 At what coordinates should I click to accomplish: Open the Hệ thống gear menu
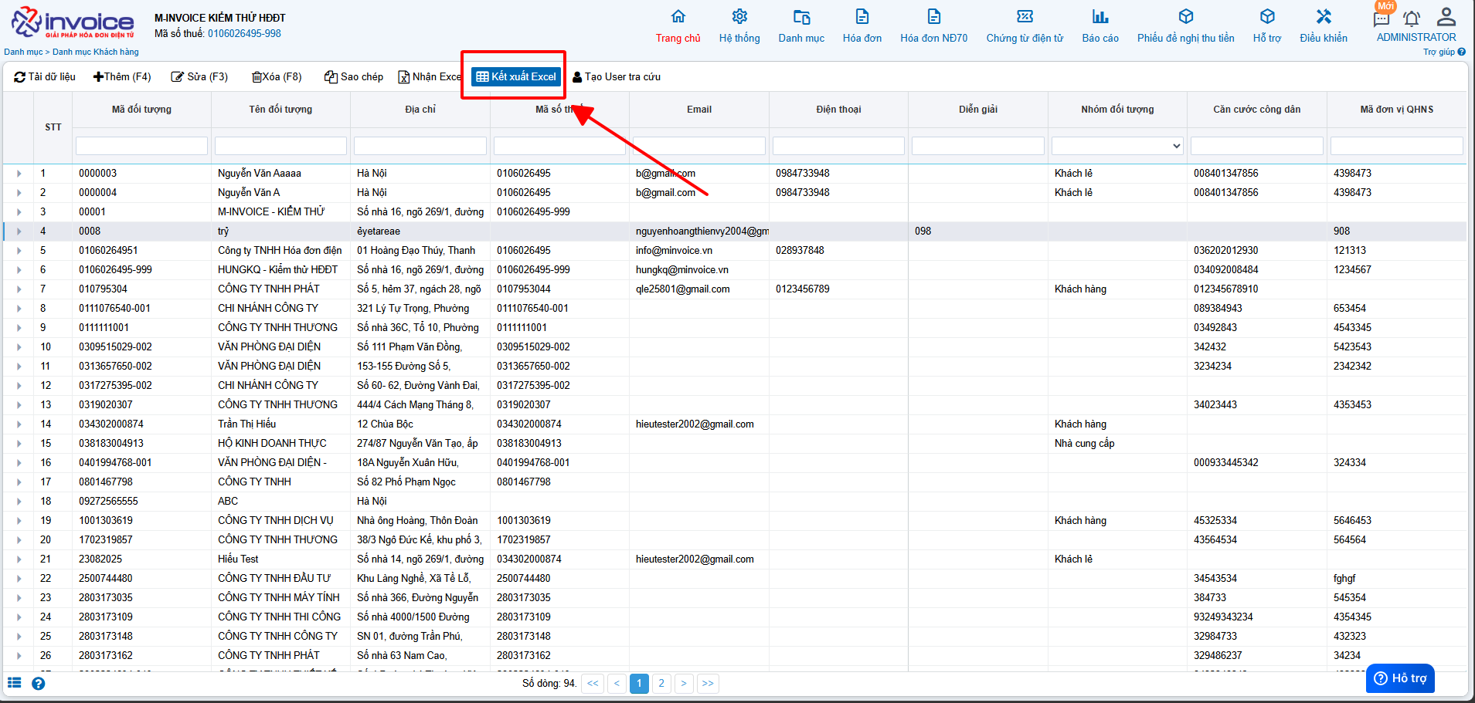[739, 17]
